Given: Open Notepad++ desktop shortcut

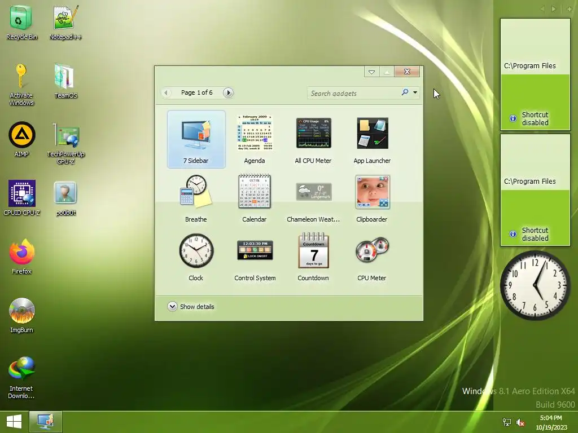Looking at the screenshot, I should click(65, 23).
